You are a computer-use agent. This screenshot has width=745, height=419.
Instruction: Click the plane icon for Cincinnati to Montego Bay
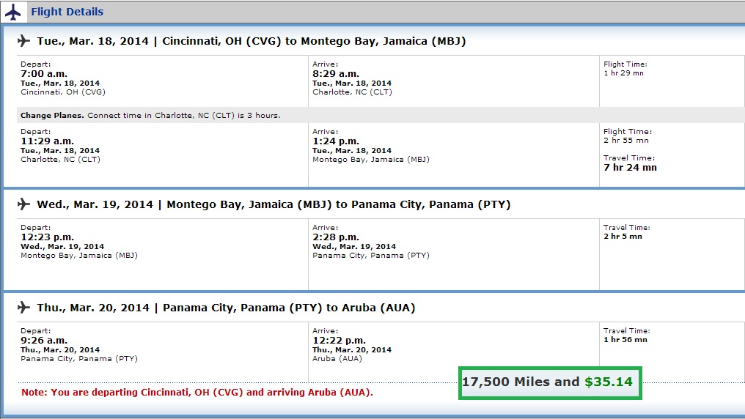24,41
